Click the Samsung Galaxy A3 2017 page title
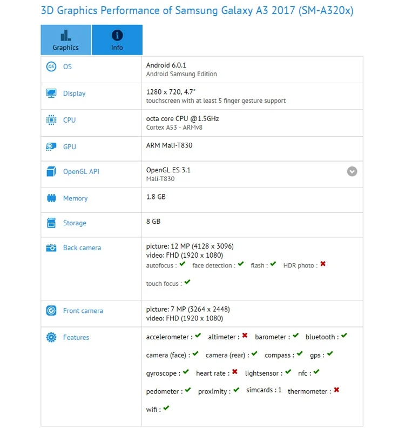The height and width of the screenshot is (428, 405). [x=197, y=11]
